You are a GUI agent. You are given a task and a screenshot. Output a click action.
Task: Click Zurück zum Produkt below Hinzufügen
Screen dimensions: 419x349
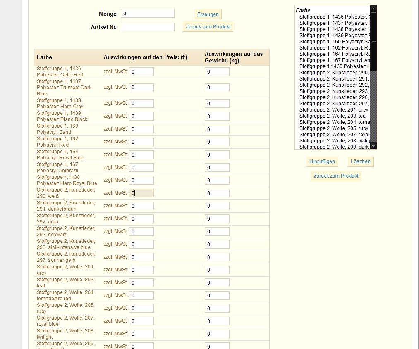pos(335,176)
